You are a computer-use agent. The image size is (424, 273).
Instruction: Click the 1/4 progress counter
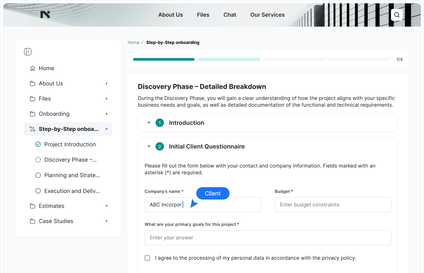pos(399,59)
